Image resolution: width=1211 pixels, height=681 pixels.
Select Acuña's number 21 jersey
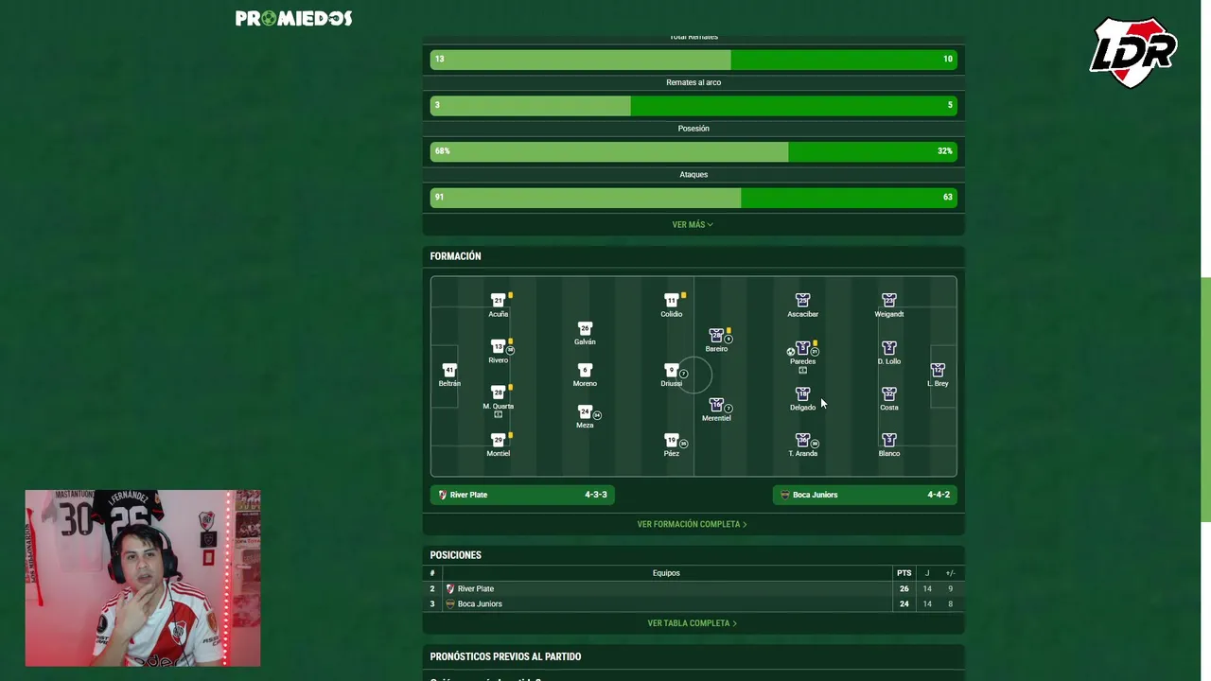click(x=498, y=300)
